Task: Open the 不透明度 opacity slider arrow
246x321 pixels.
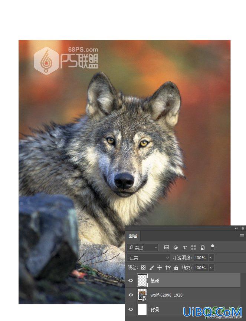Action: tap(211, 258)
